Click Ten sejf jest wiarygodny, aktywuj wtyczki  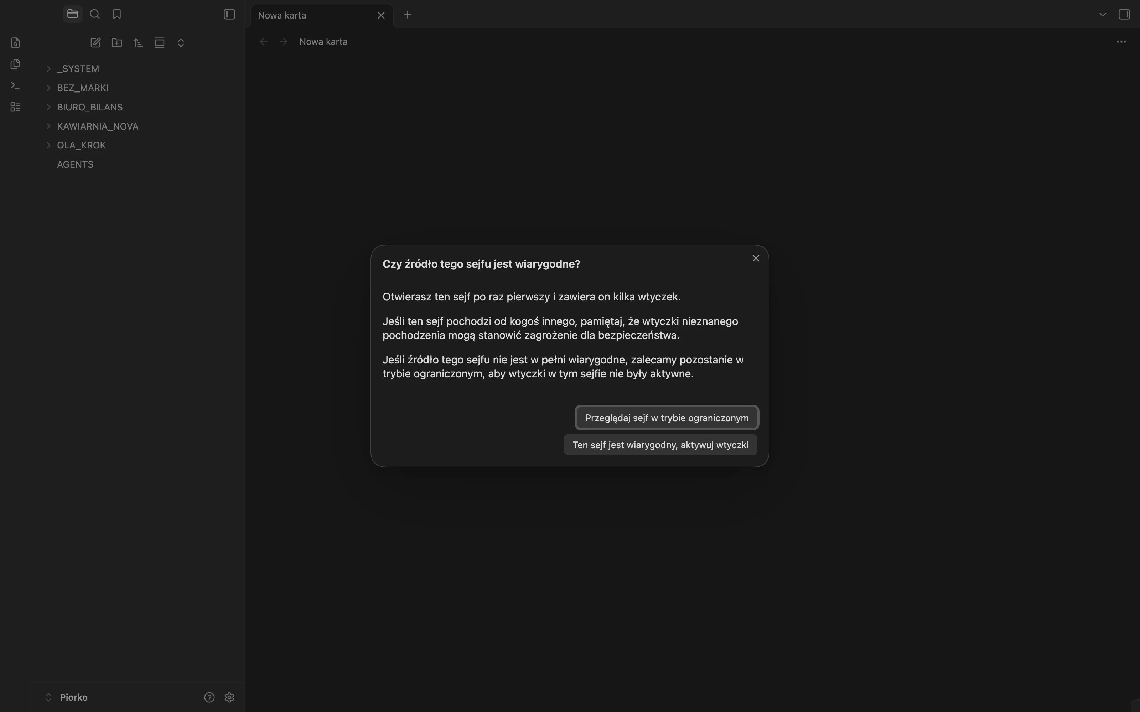coord(660,445)
